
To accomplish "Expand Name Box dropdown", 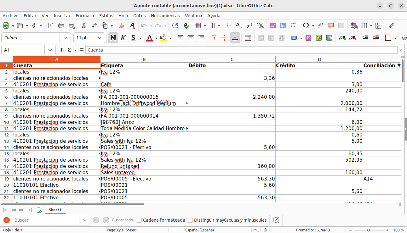I will click(x=50, y=50).
